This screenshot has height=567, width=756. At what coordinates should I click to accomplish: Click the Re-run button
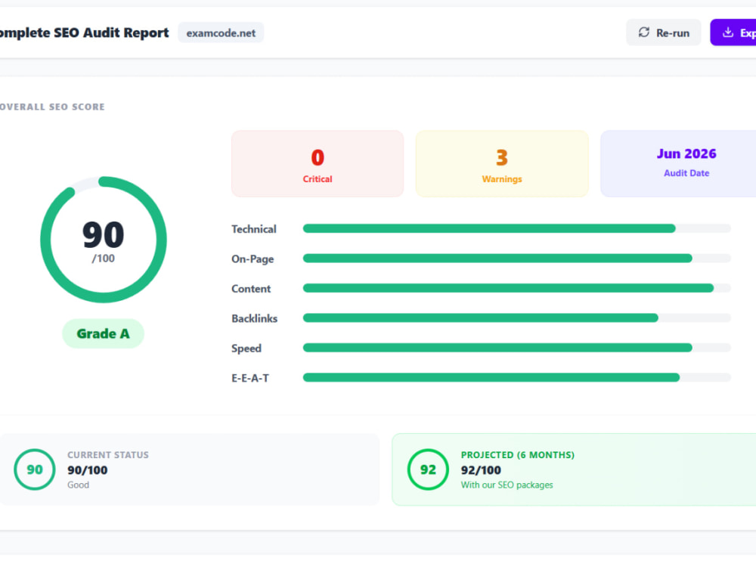(664, 33)
